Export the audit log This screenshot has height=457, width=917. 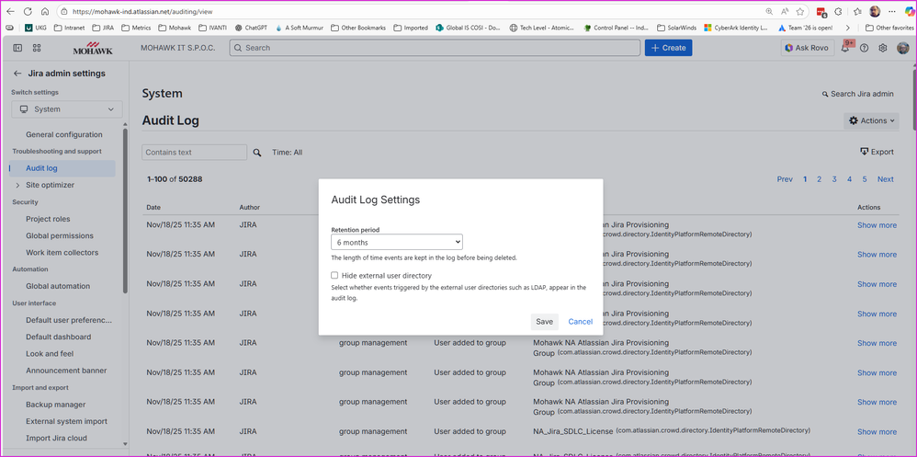click(877, 152)
